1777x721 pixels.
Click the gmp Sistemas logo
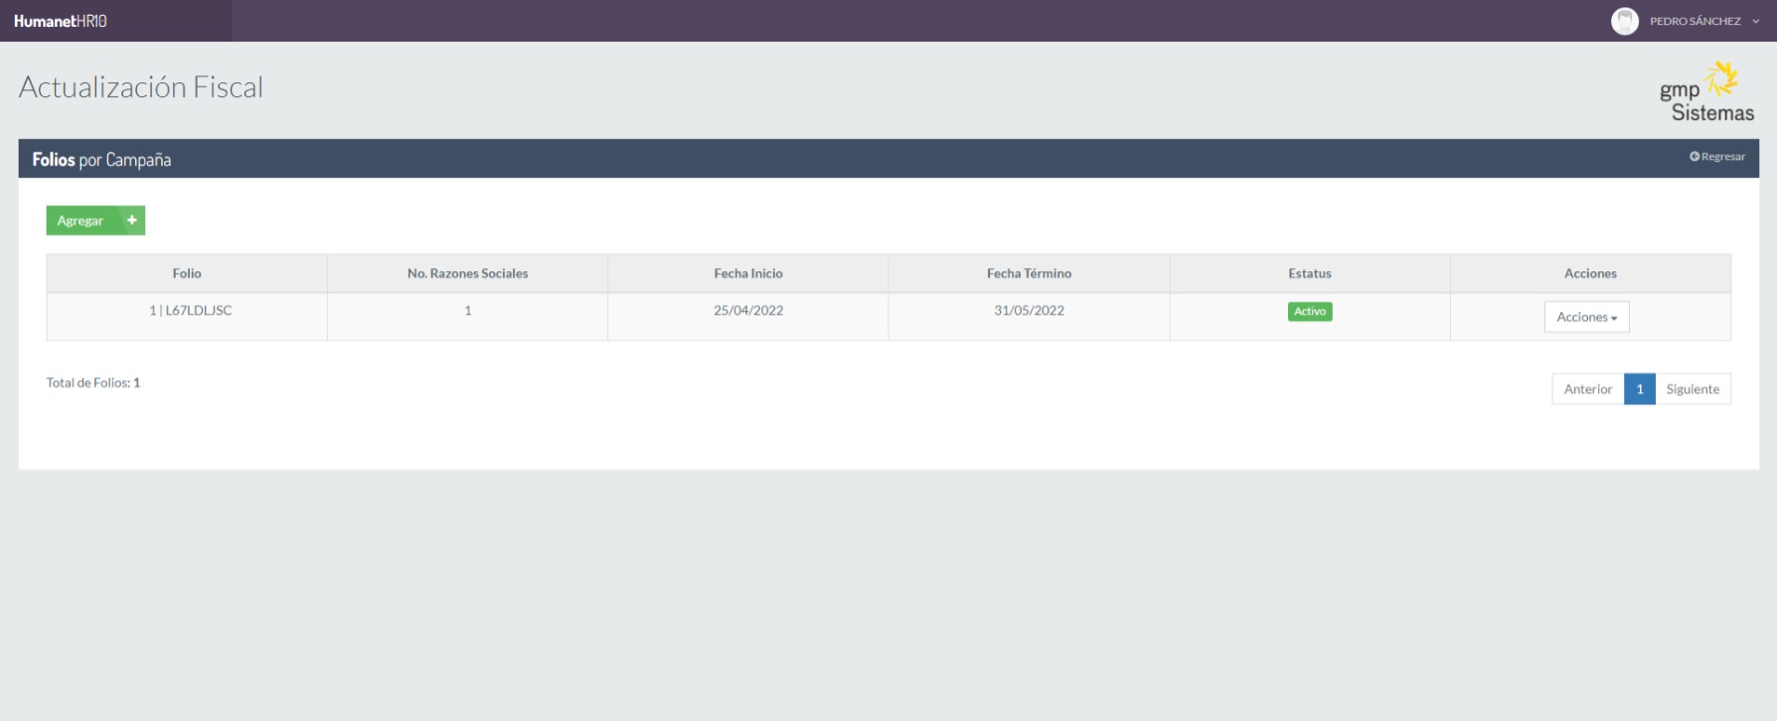click(x=1705, y=93)
